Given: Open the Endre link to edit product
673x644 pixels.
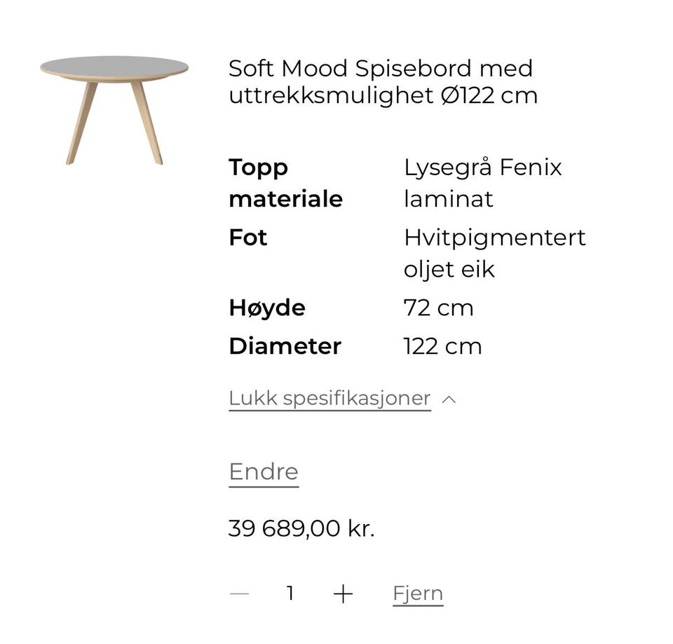Looking at the screenshot, I should 264,472.
